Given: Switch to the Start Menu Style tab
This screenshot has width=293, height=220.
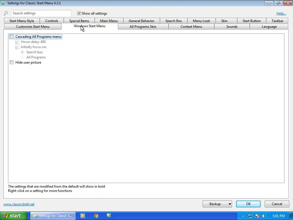Looking at the screenshot, I should 22,21.
